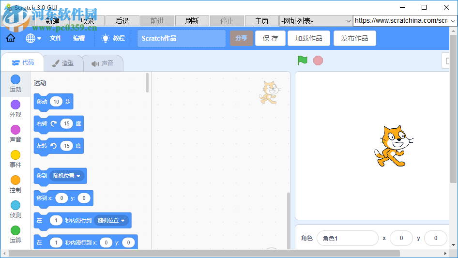Click the clockwise arrow in 右转 block
The height and width of the screenshot is (258, 458).
click(53, 123)
